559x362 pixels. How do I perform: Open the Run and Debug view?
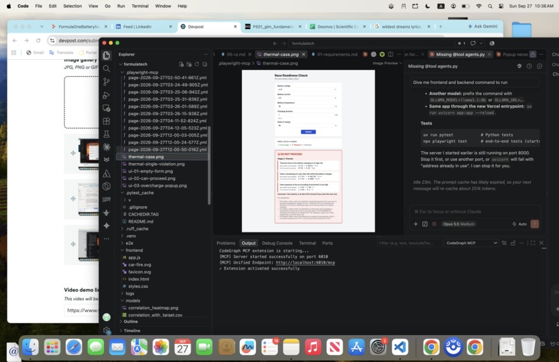point(106,95)
